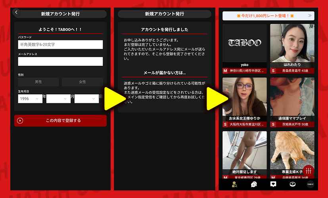The width and height of the screenshot is (328, 198).
Task: Click the この内容で登録する button
Action: 60,120
